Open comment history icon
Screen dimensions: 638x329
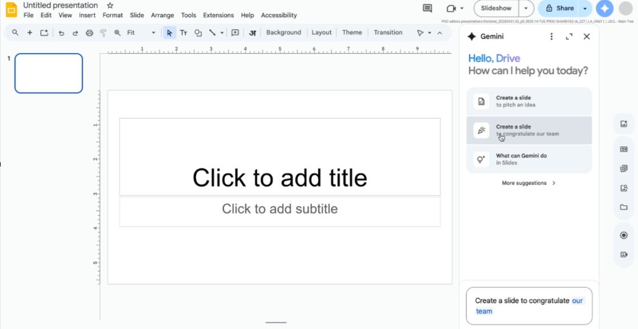point(427,9)
